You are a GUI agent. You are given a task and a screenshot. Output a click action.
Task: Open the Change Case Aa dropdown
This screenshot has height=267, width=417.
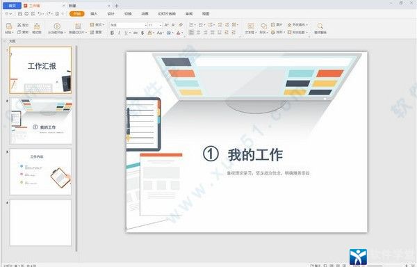pos(160,33)
